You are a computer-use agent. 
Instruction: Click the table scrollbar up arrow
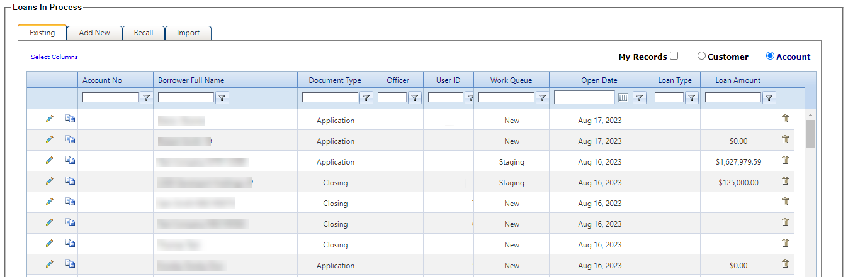click(x=810, y=115)
